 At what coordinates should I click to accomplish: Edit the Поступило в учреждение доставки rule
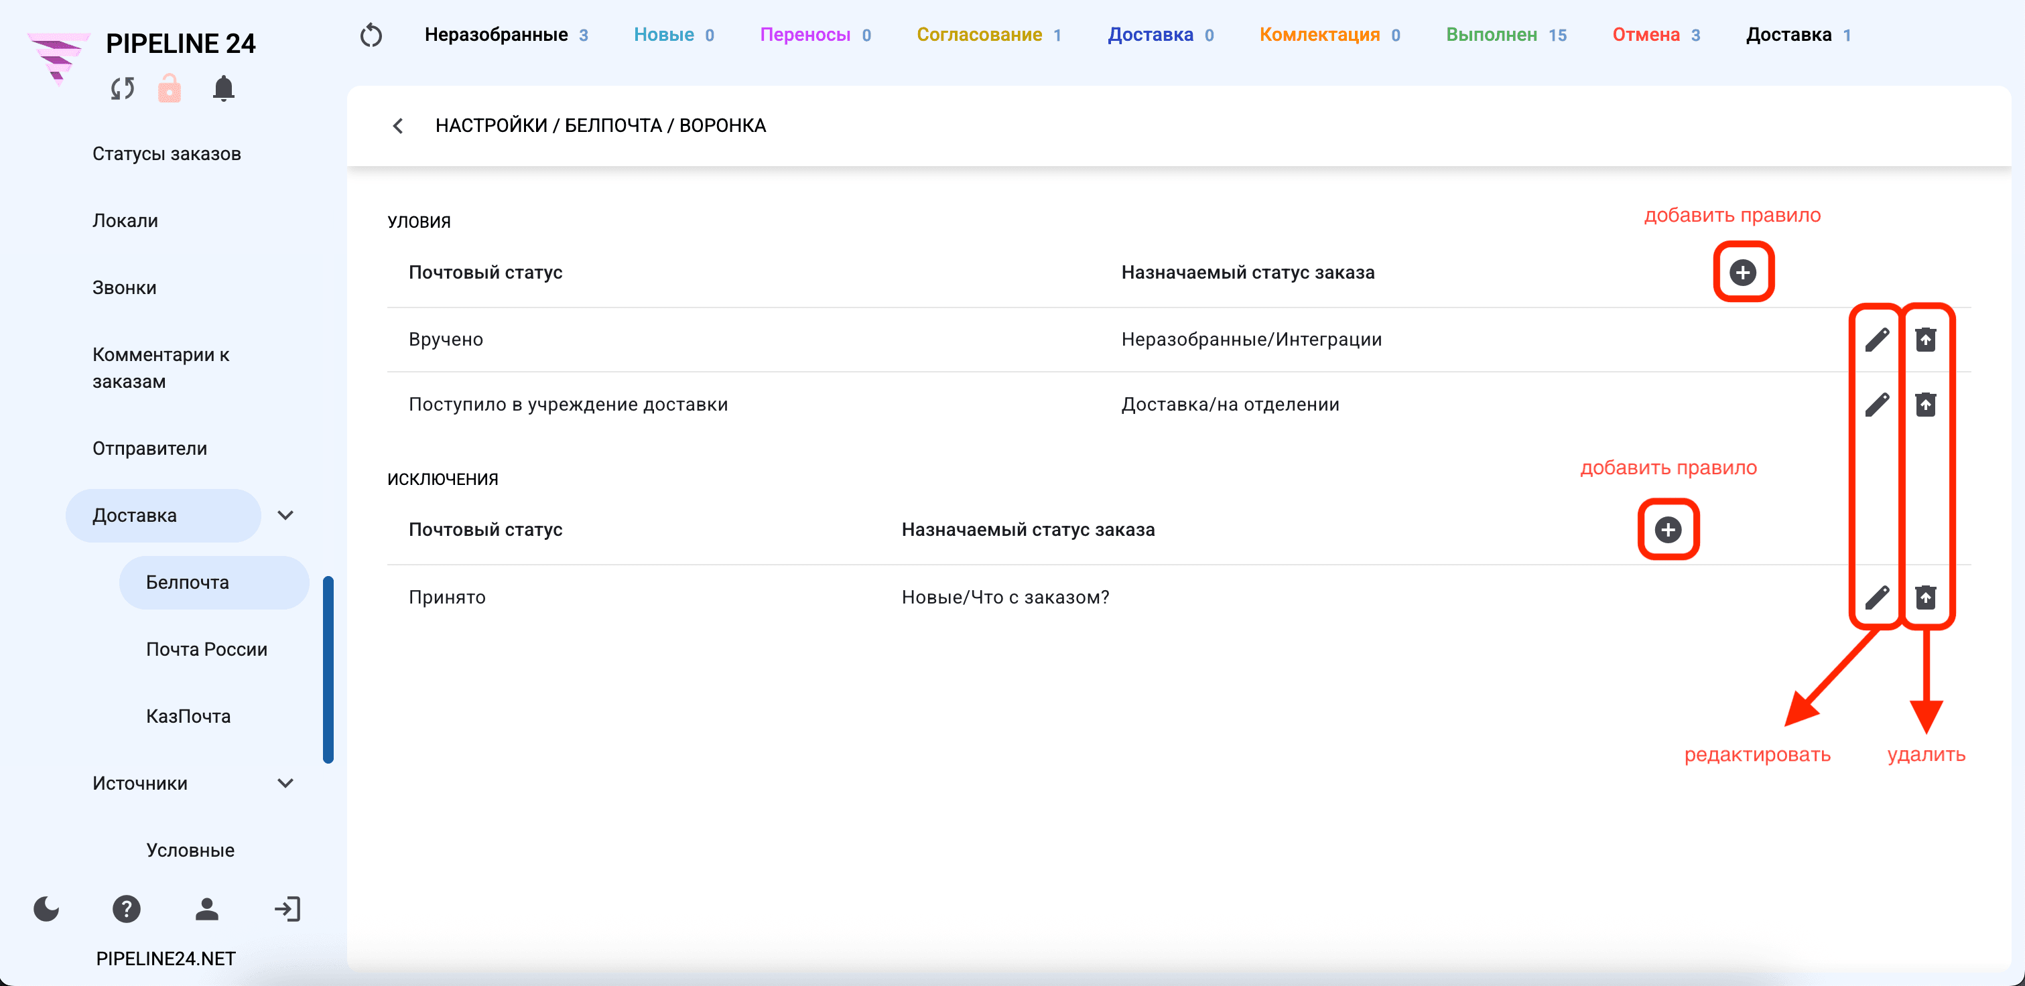tap(1876, 405)
